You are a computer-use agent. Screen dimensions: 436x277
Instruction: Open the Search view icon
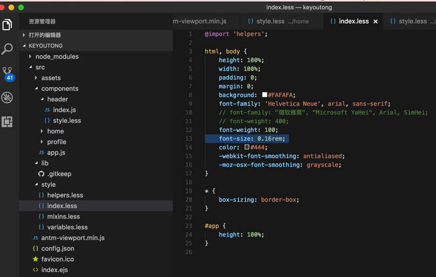tap(7, 49)
